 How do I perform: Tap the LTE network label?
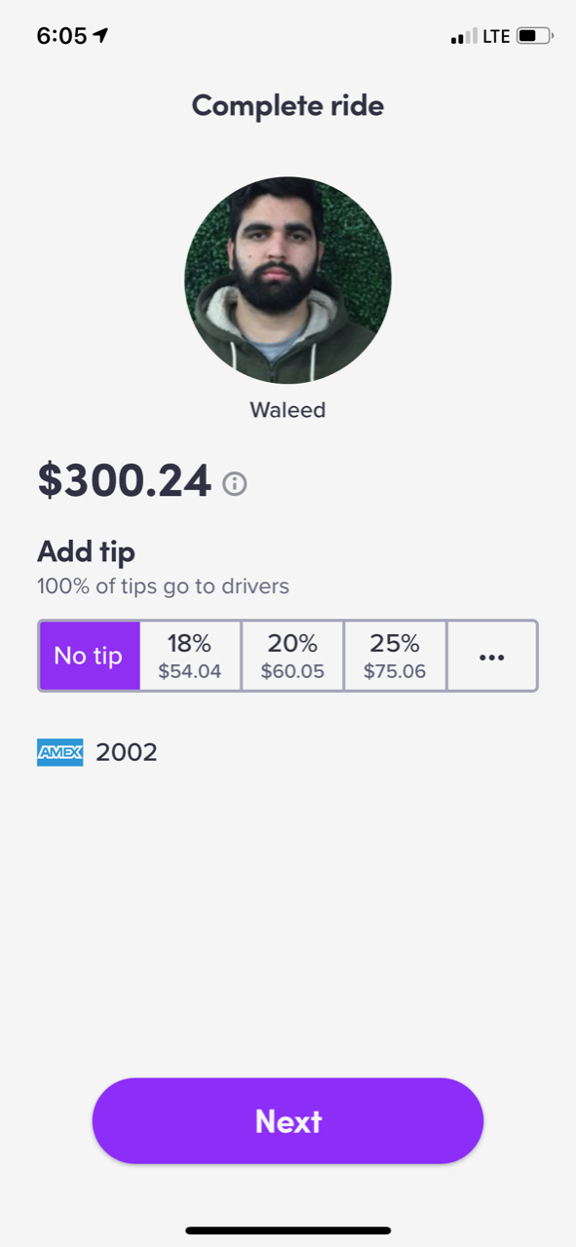coord(496,36)
